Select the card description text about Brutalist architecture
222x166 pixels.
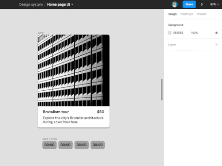point(73,120)
